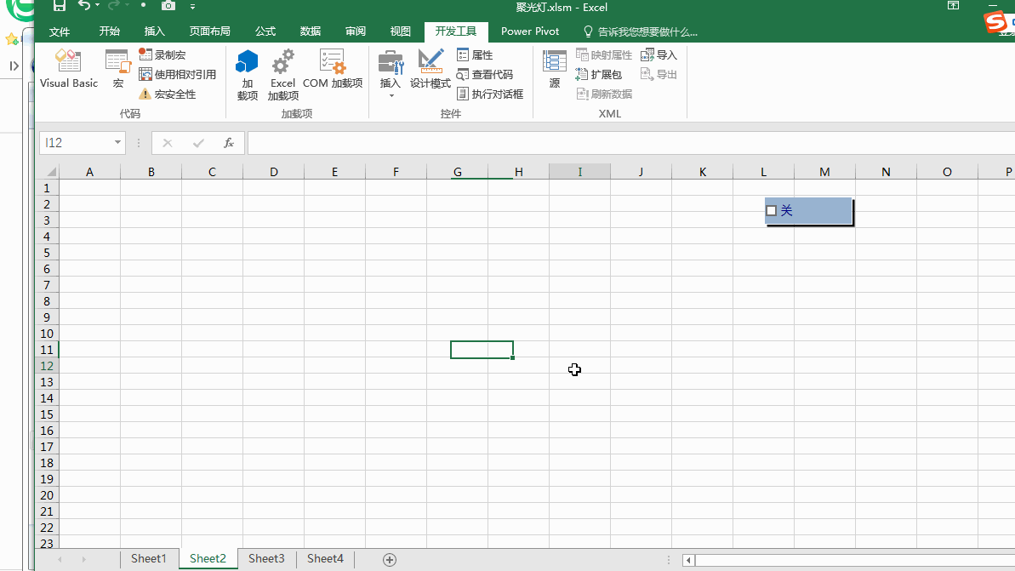Switch to the Sheet4 worksheet tab
The image size is (1015, 571).
point(325,559)
